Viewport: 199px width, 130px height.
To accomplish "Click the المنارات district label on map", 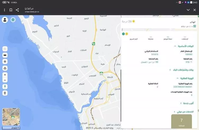I will click(x=83, y=50).
